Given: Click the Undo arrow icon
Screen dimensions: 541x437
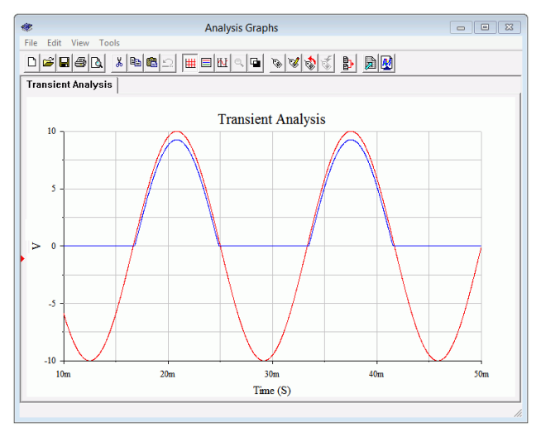Looking at the screenshot, I should 168,62.
